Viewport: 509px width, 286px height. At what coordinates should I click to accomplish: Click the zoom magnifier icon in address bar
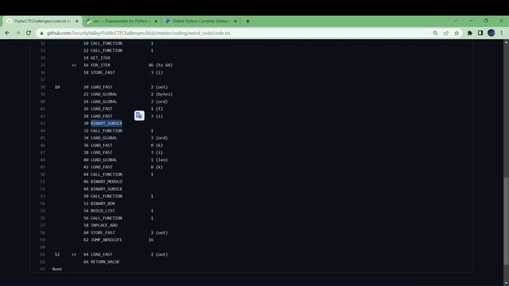coord(435,33)
